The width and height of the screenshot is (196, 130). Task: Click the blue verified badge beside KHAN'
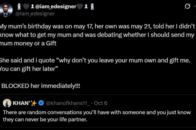[41, 103]
